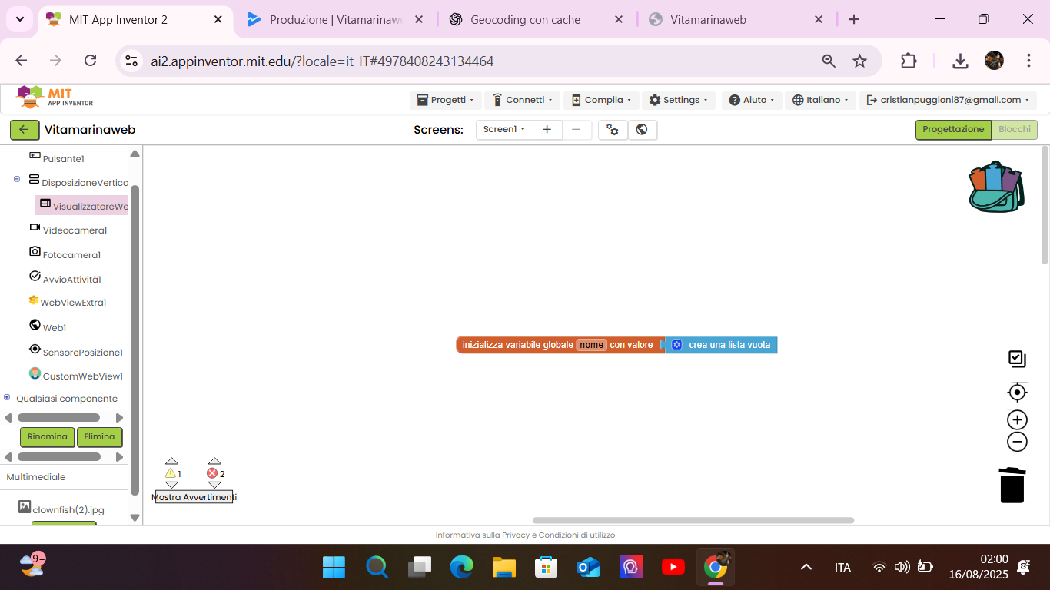Open the Aiuto help dropdown

click(x=753, y=101)
